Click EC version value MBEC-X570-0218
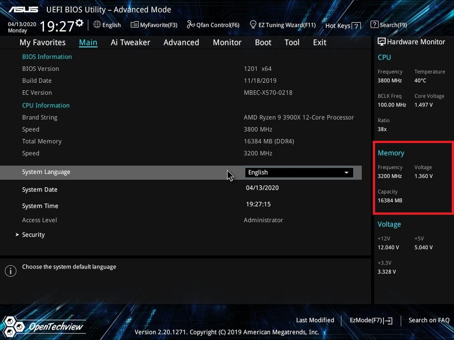This screenshot has width=454, height=340. pyautogui.click(x=268, y=93)
